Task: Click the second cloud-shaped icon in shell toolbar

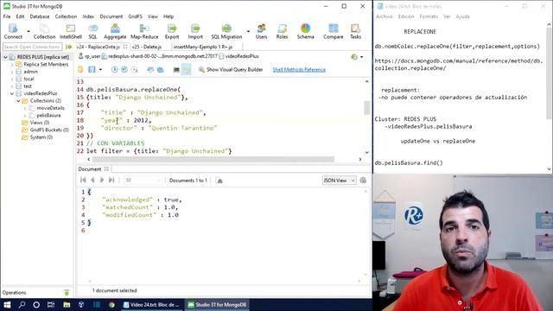Action: point(160,69)
